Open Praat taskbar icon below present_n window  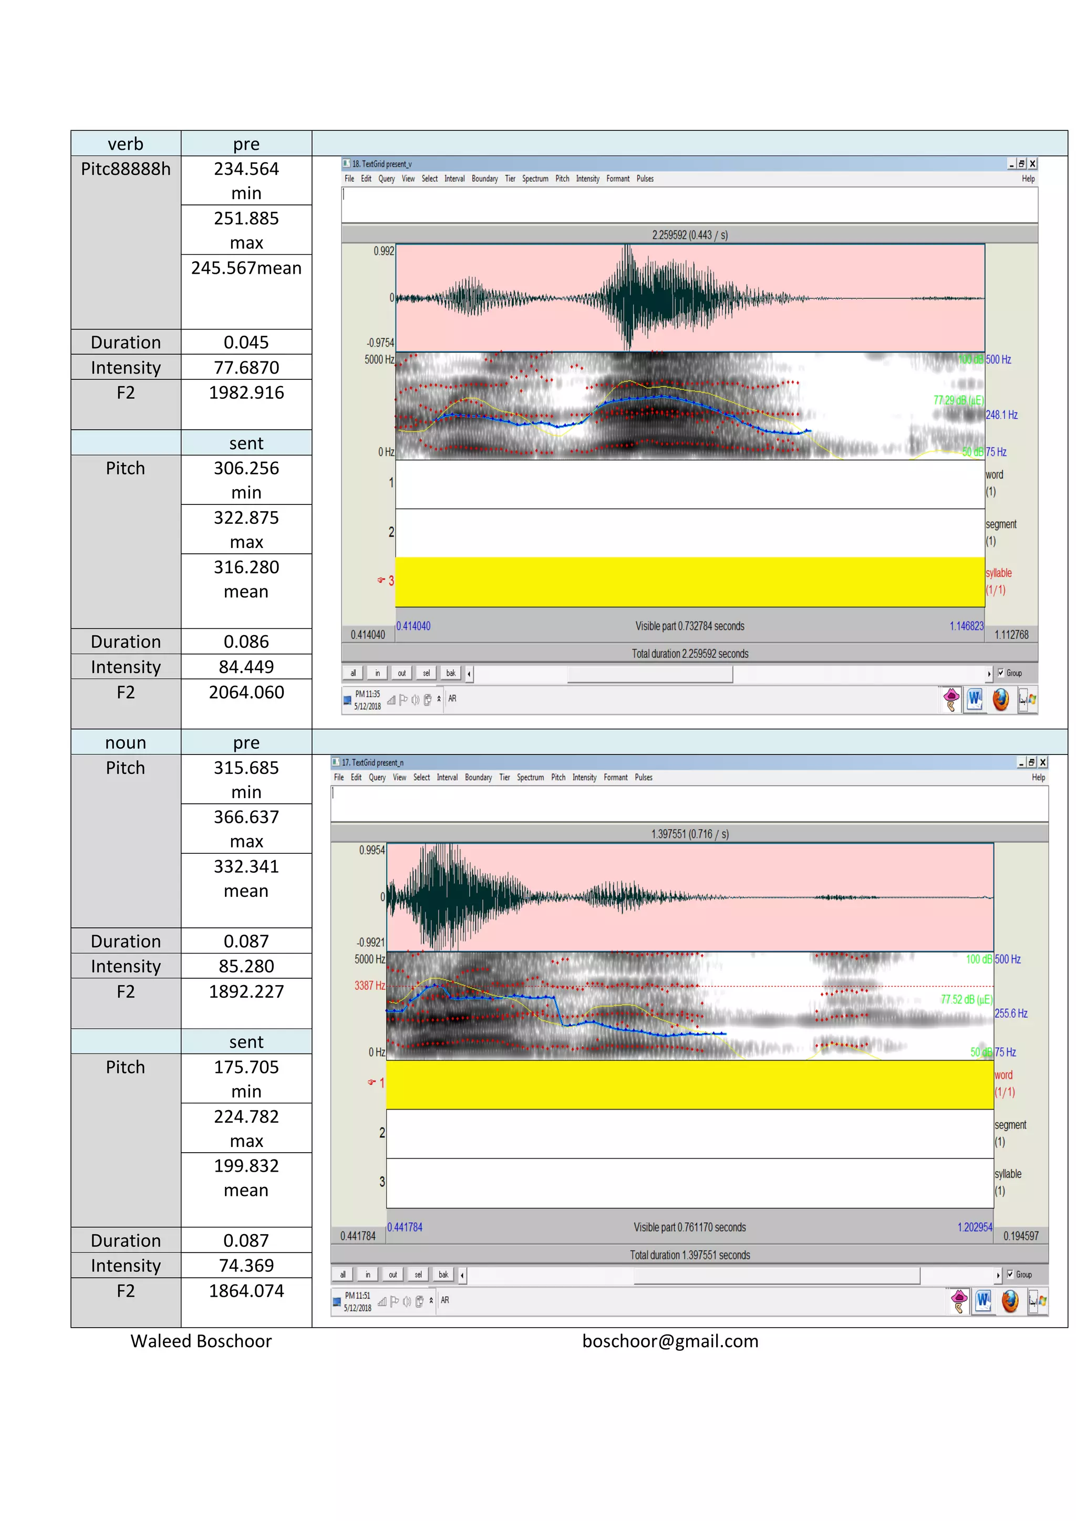pyautogui.click(x=959, y=1301)
